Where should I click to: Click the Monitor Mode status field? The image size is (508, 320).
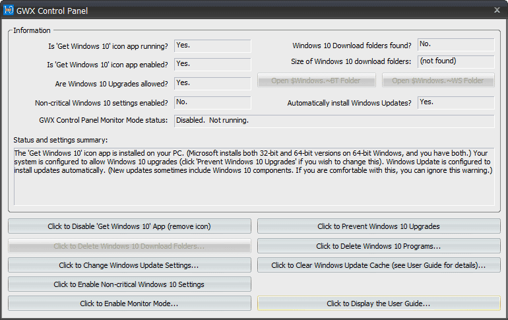334,121
